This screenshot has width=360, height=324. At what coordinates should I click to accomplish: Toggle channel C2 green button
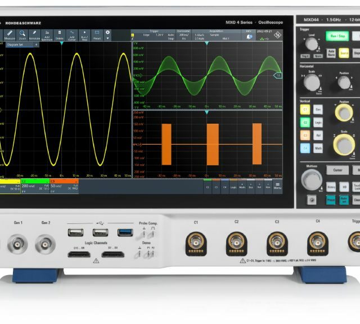305,121
